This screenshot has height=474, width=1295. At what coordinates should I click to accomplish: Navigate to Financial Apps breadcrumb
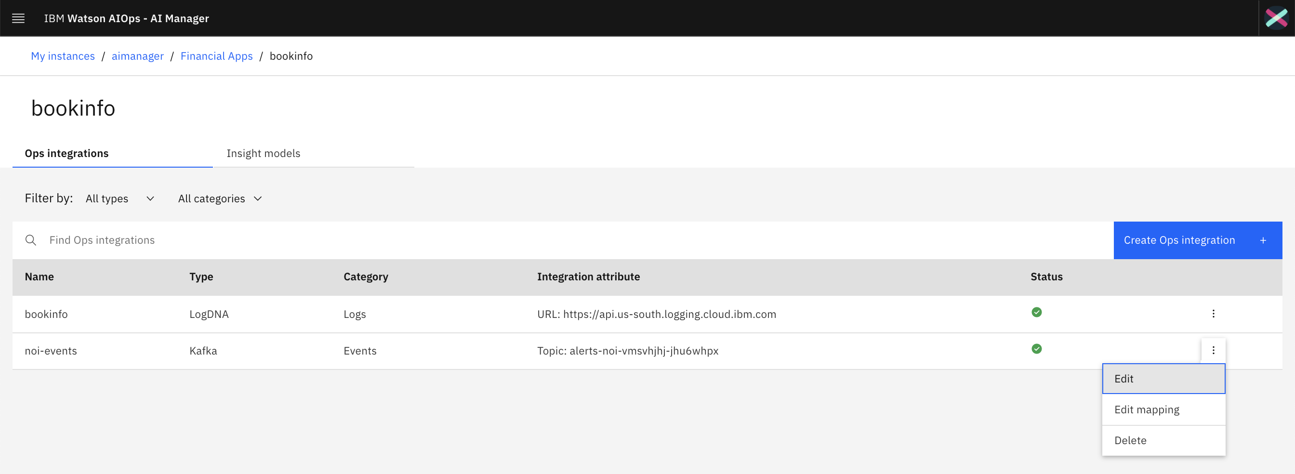coord(216,56)
